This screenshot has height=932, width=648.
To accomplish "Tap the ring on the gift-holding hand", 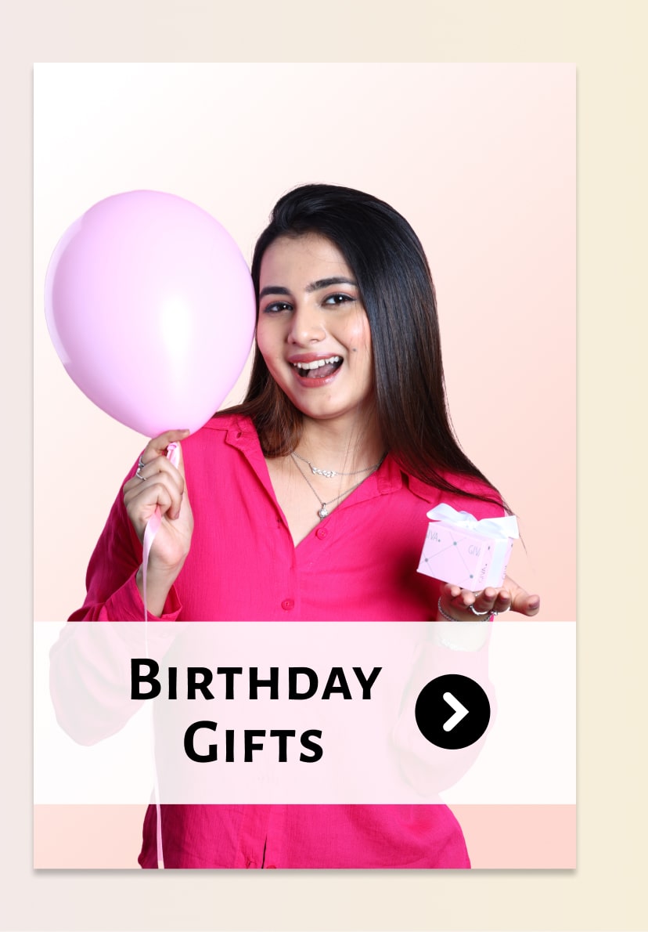I will pos(479,610).
